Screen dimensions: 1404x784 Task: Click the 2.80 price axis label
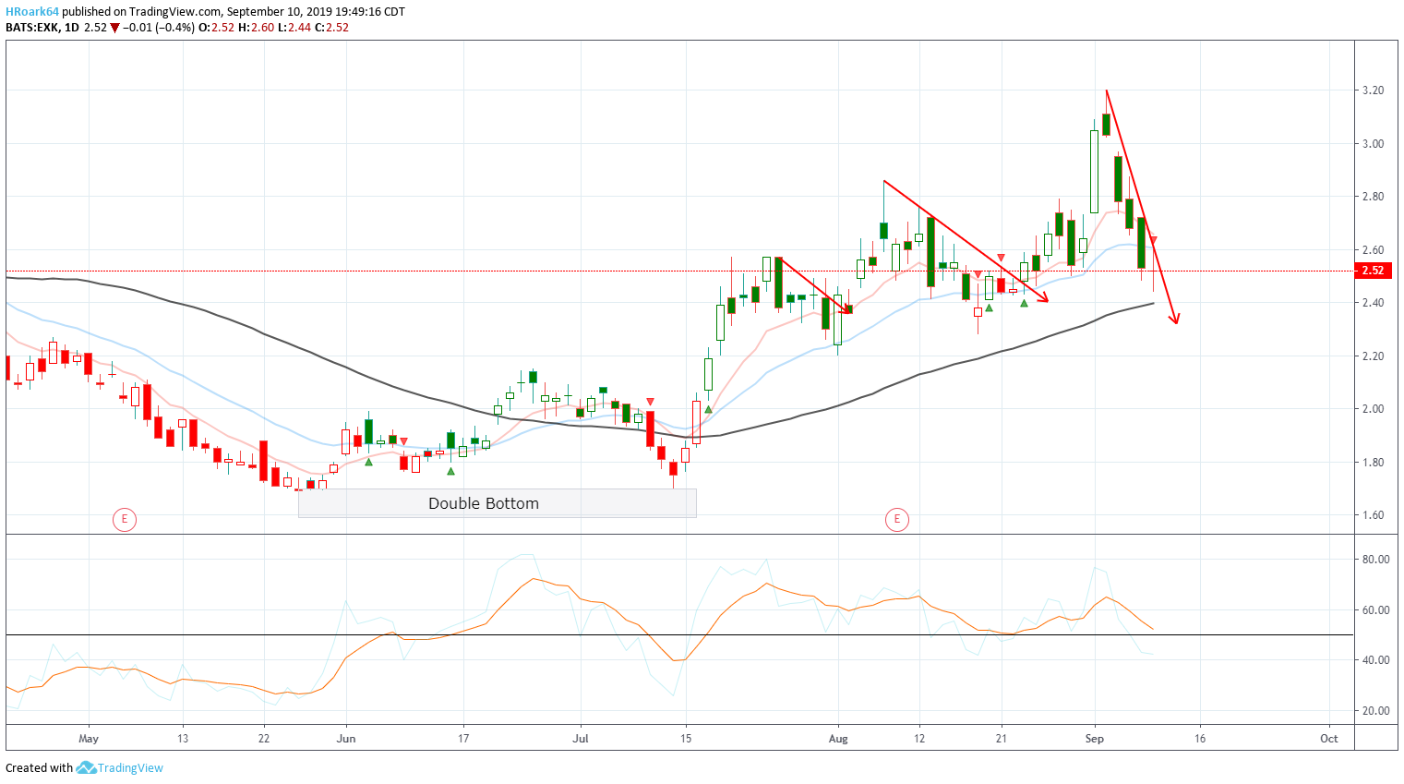(x=1374, y=197)
